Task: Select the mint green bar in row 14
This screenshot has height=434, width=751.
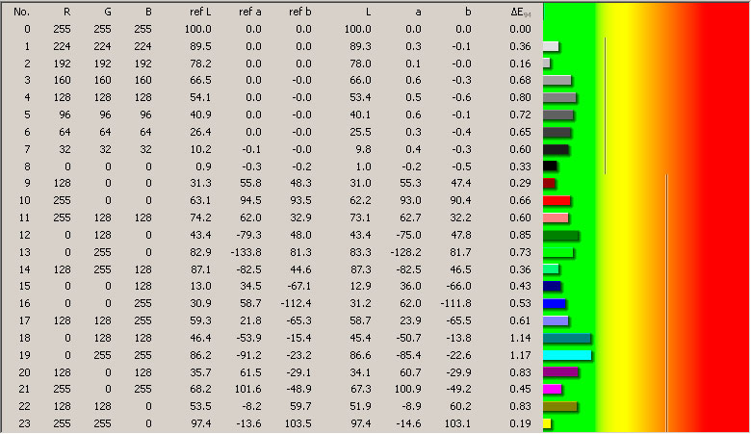Action: pos(551,269)
